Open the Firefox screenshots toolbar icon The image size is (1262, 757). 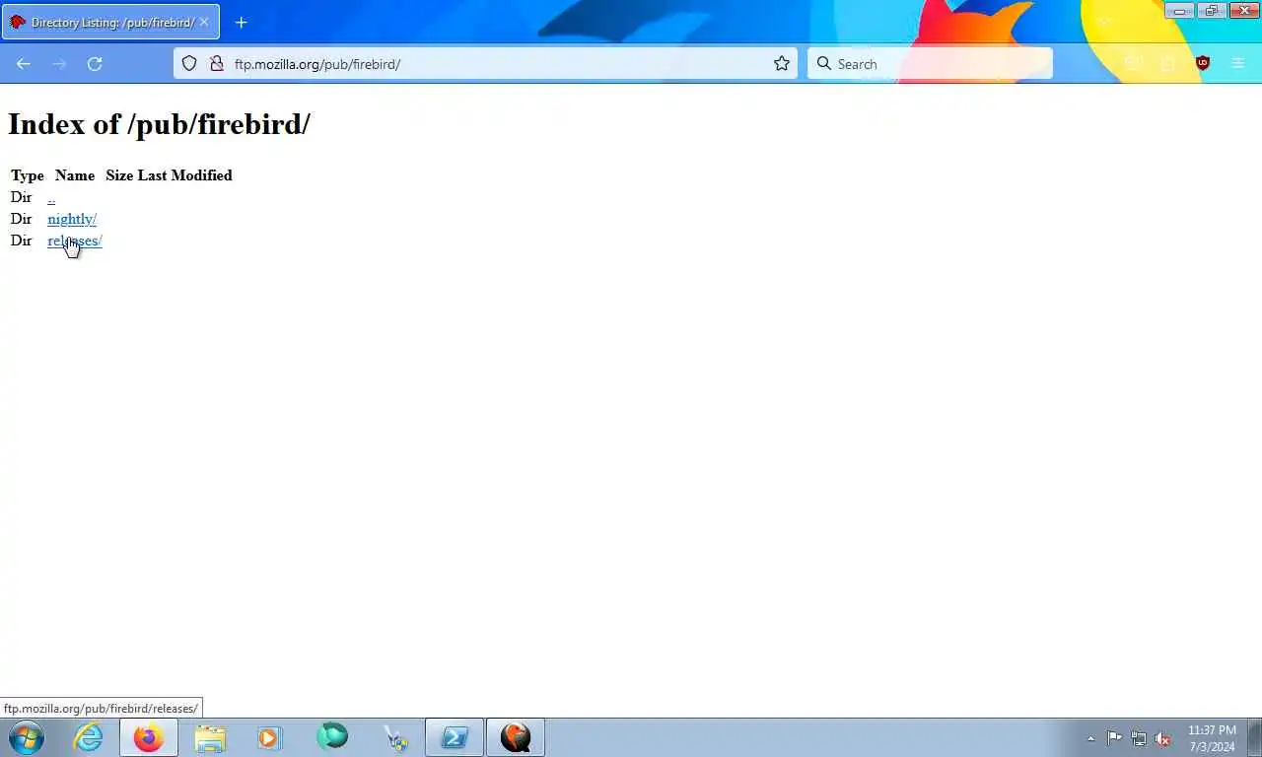(1133, 63)
